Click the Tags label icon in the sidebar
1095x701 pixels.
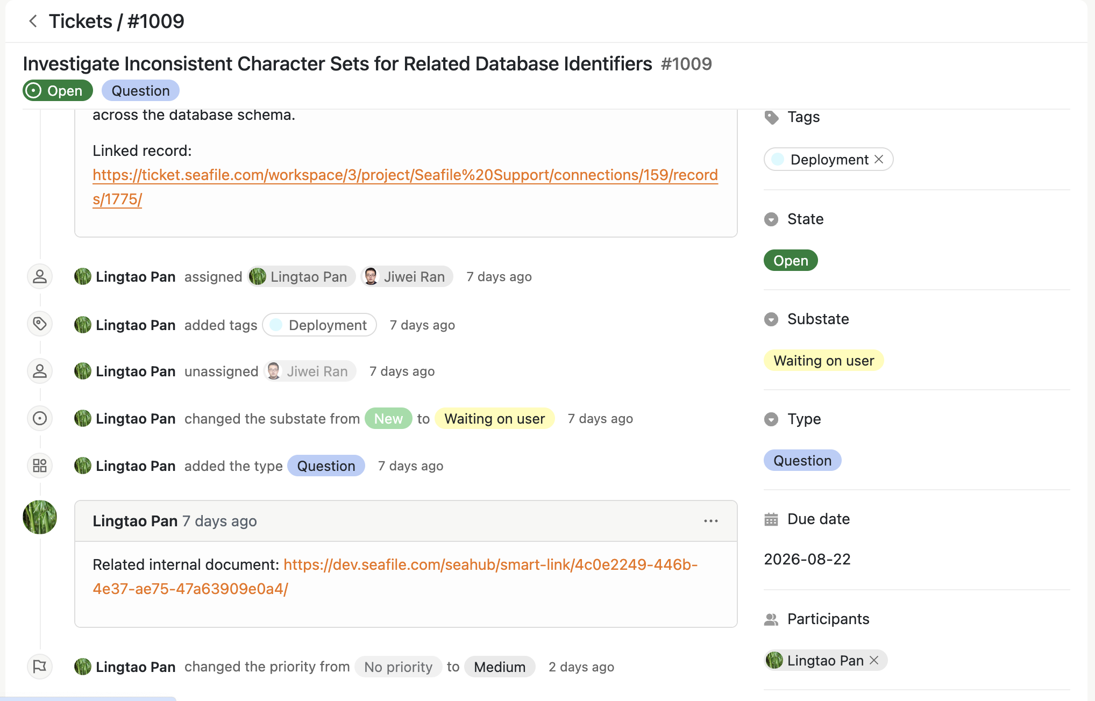pos(772,117)
